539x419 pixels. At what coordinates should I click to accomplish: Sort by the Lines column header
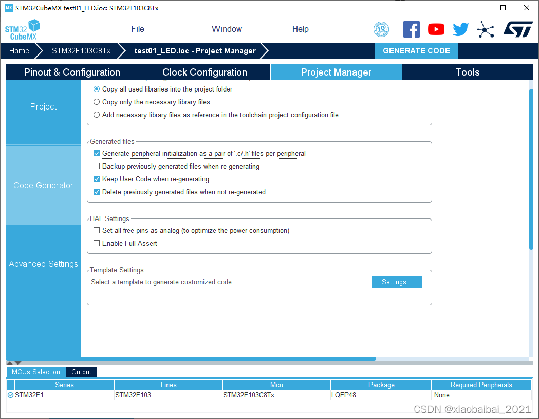pos(169,385)
